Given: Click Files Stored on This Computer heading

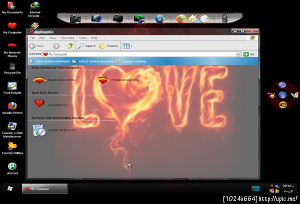Looking at the screenshot, I should 56,67.
